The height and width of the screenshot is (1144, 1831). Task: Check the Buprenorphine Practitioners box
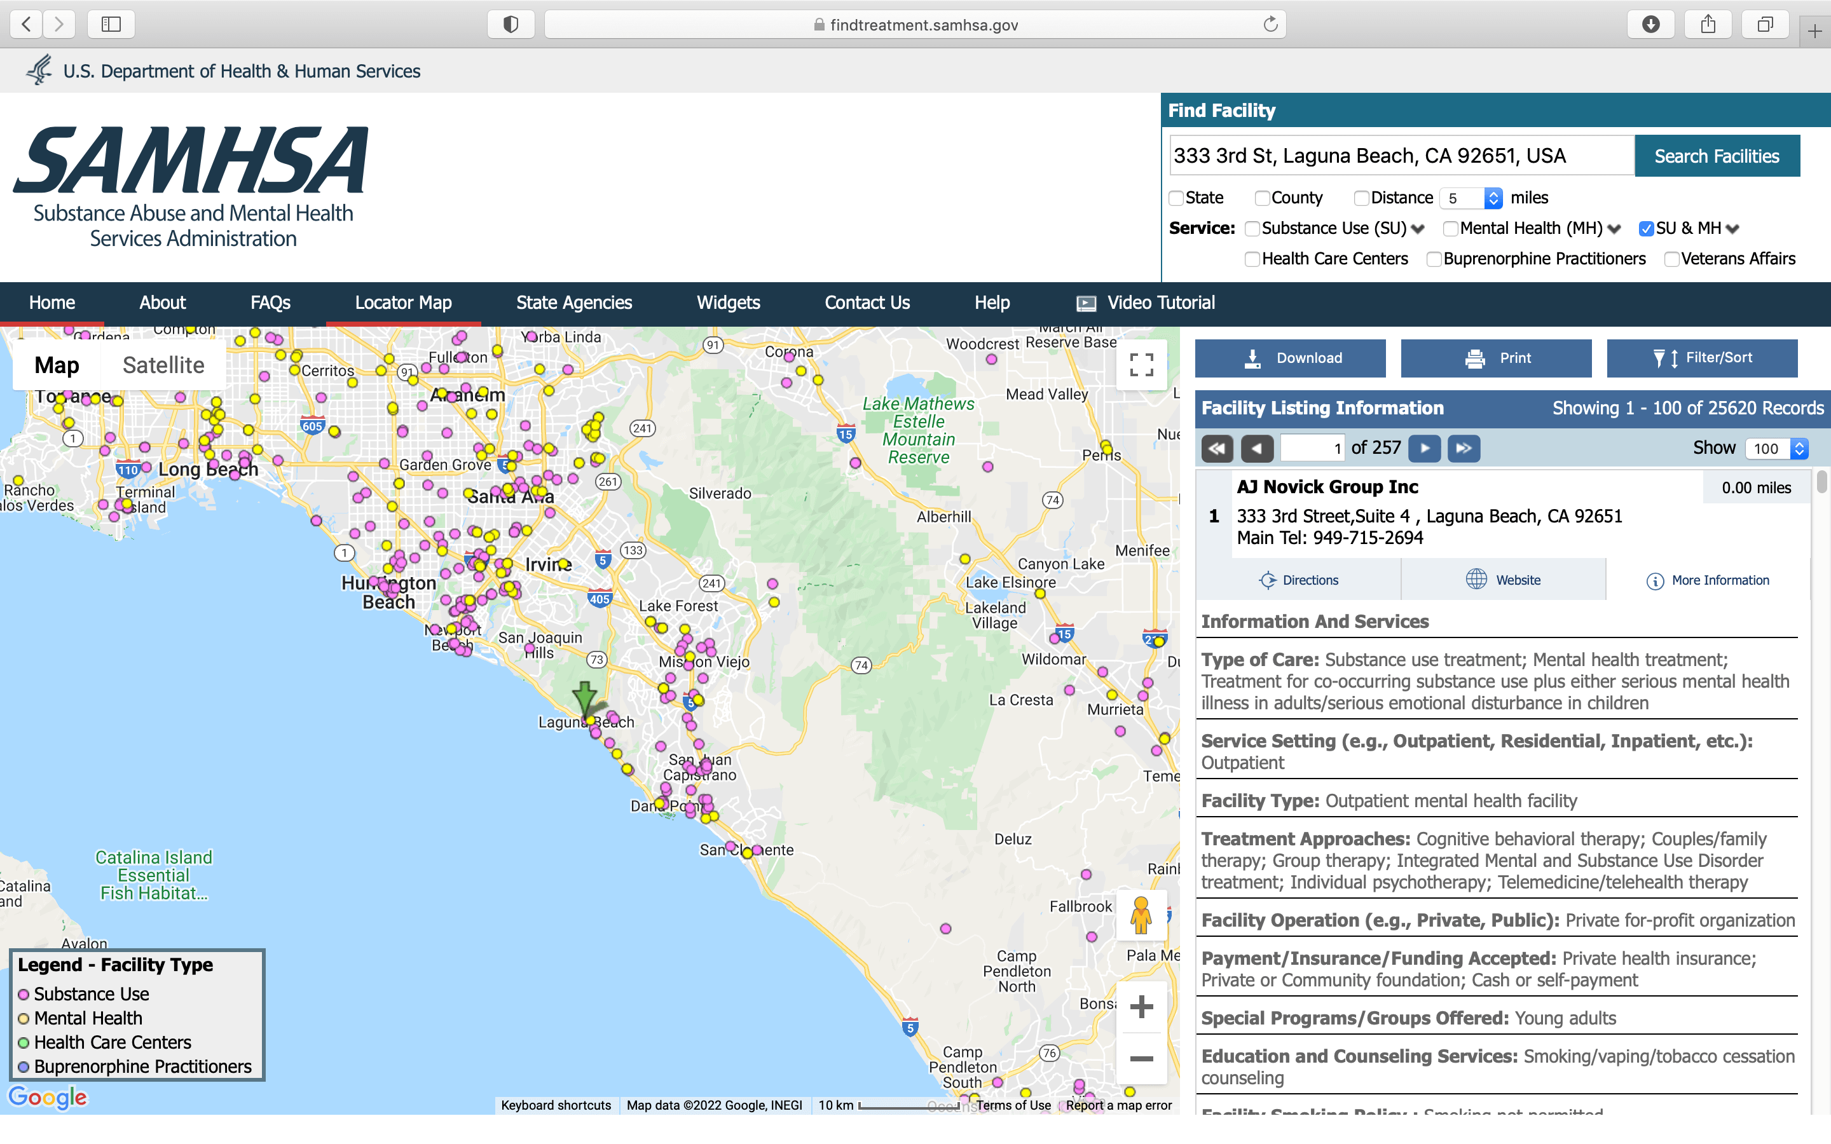tap(1434, 259)
